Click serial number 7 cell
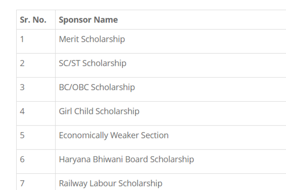Viewport: 286px width, 190px height. (22, 183)
